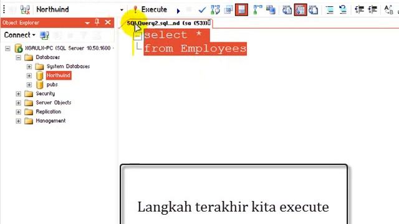
Task: Click the Northwind name in the database combo box
Action: pyautogui.click(x=52, y=9)
